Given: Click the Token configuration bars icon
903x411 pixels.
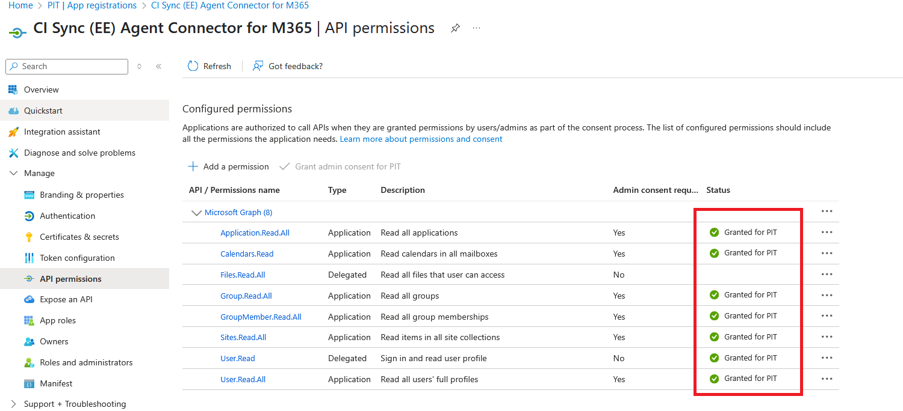Looking at the screenshot, I should tap(29, 258).
